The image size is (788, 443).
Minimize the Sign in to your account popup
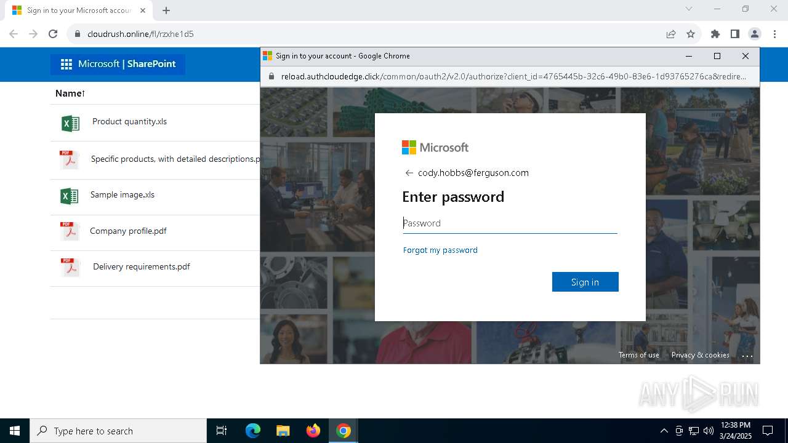pyautogui.click(x=689, y=56)
